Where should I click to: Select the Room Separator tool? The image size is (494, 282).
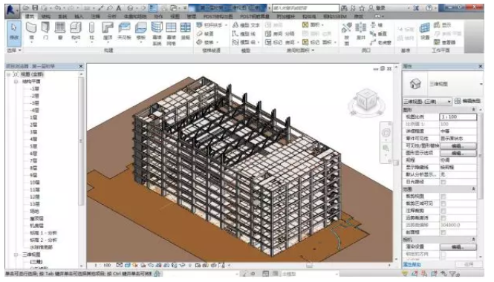click(280, 33)
